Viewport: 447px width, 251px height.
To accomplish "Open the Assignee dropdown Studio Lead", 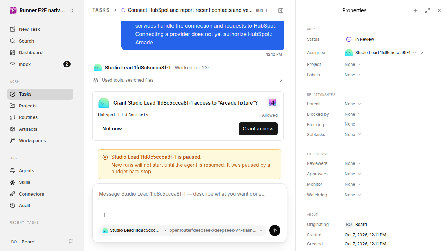I will (x=381, y=53).
